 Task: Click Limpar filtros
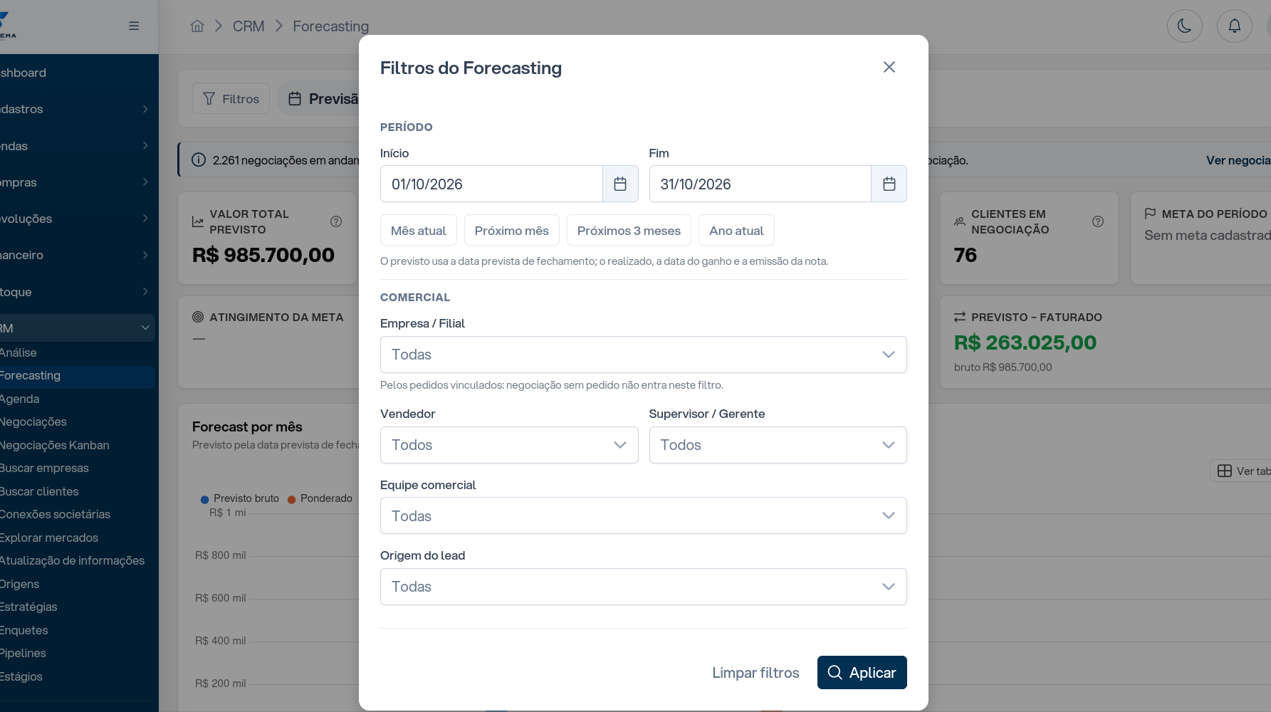pyautogui.click(x=755, y=673)
